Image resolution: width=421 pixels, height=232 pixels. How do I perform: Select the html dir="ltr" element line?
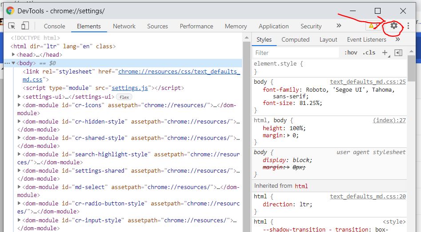click(x=63, y=46)
